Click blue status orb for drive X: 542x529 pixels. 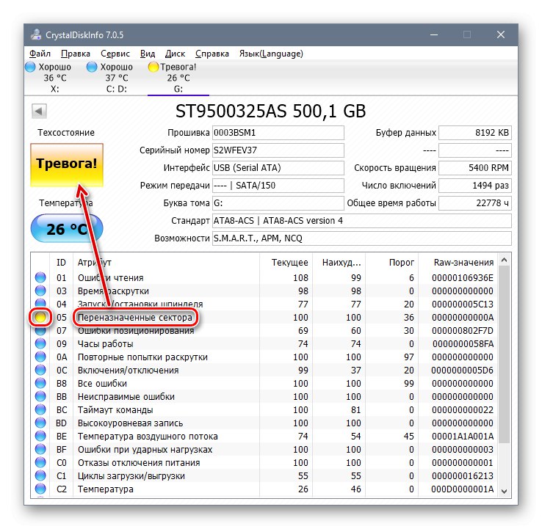pos(30,67)
